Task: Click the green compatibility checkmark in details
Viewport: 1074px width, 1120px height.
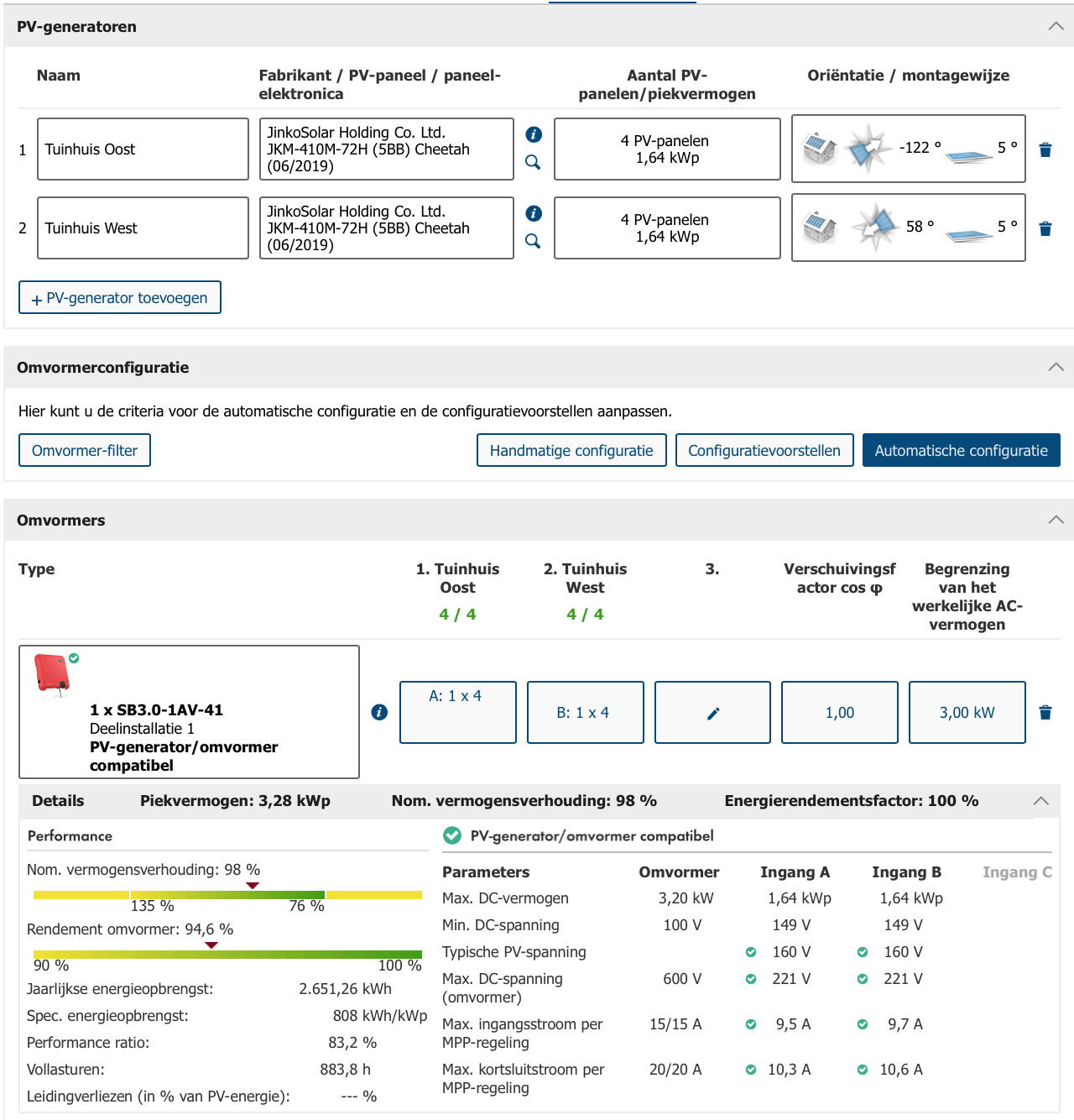Action: tap(452, 835)
